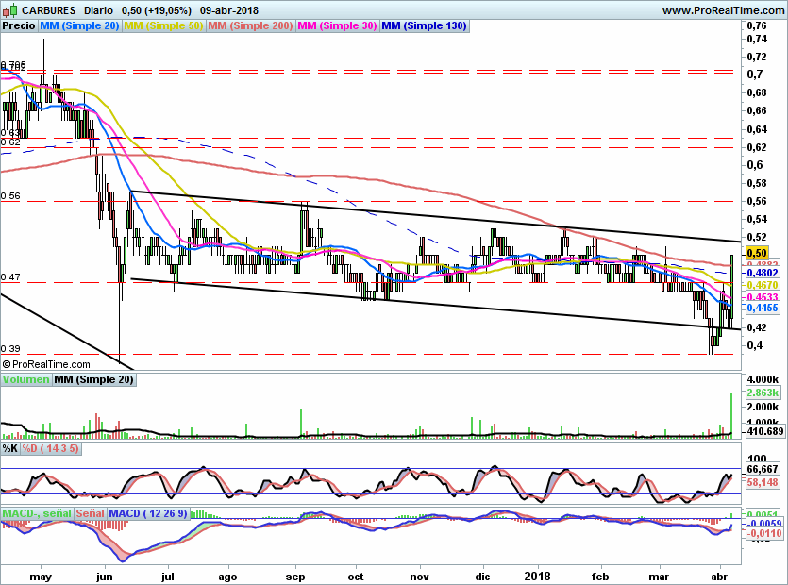Click the Diario timeframe text
Viewport: 788px width, 585px height.
pos(98,10)
